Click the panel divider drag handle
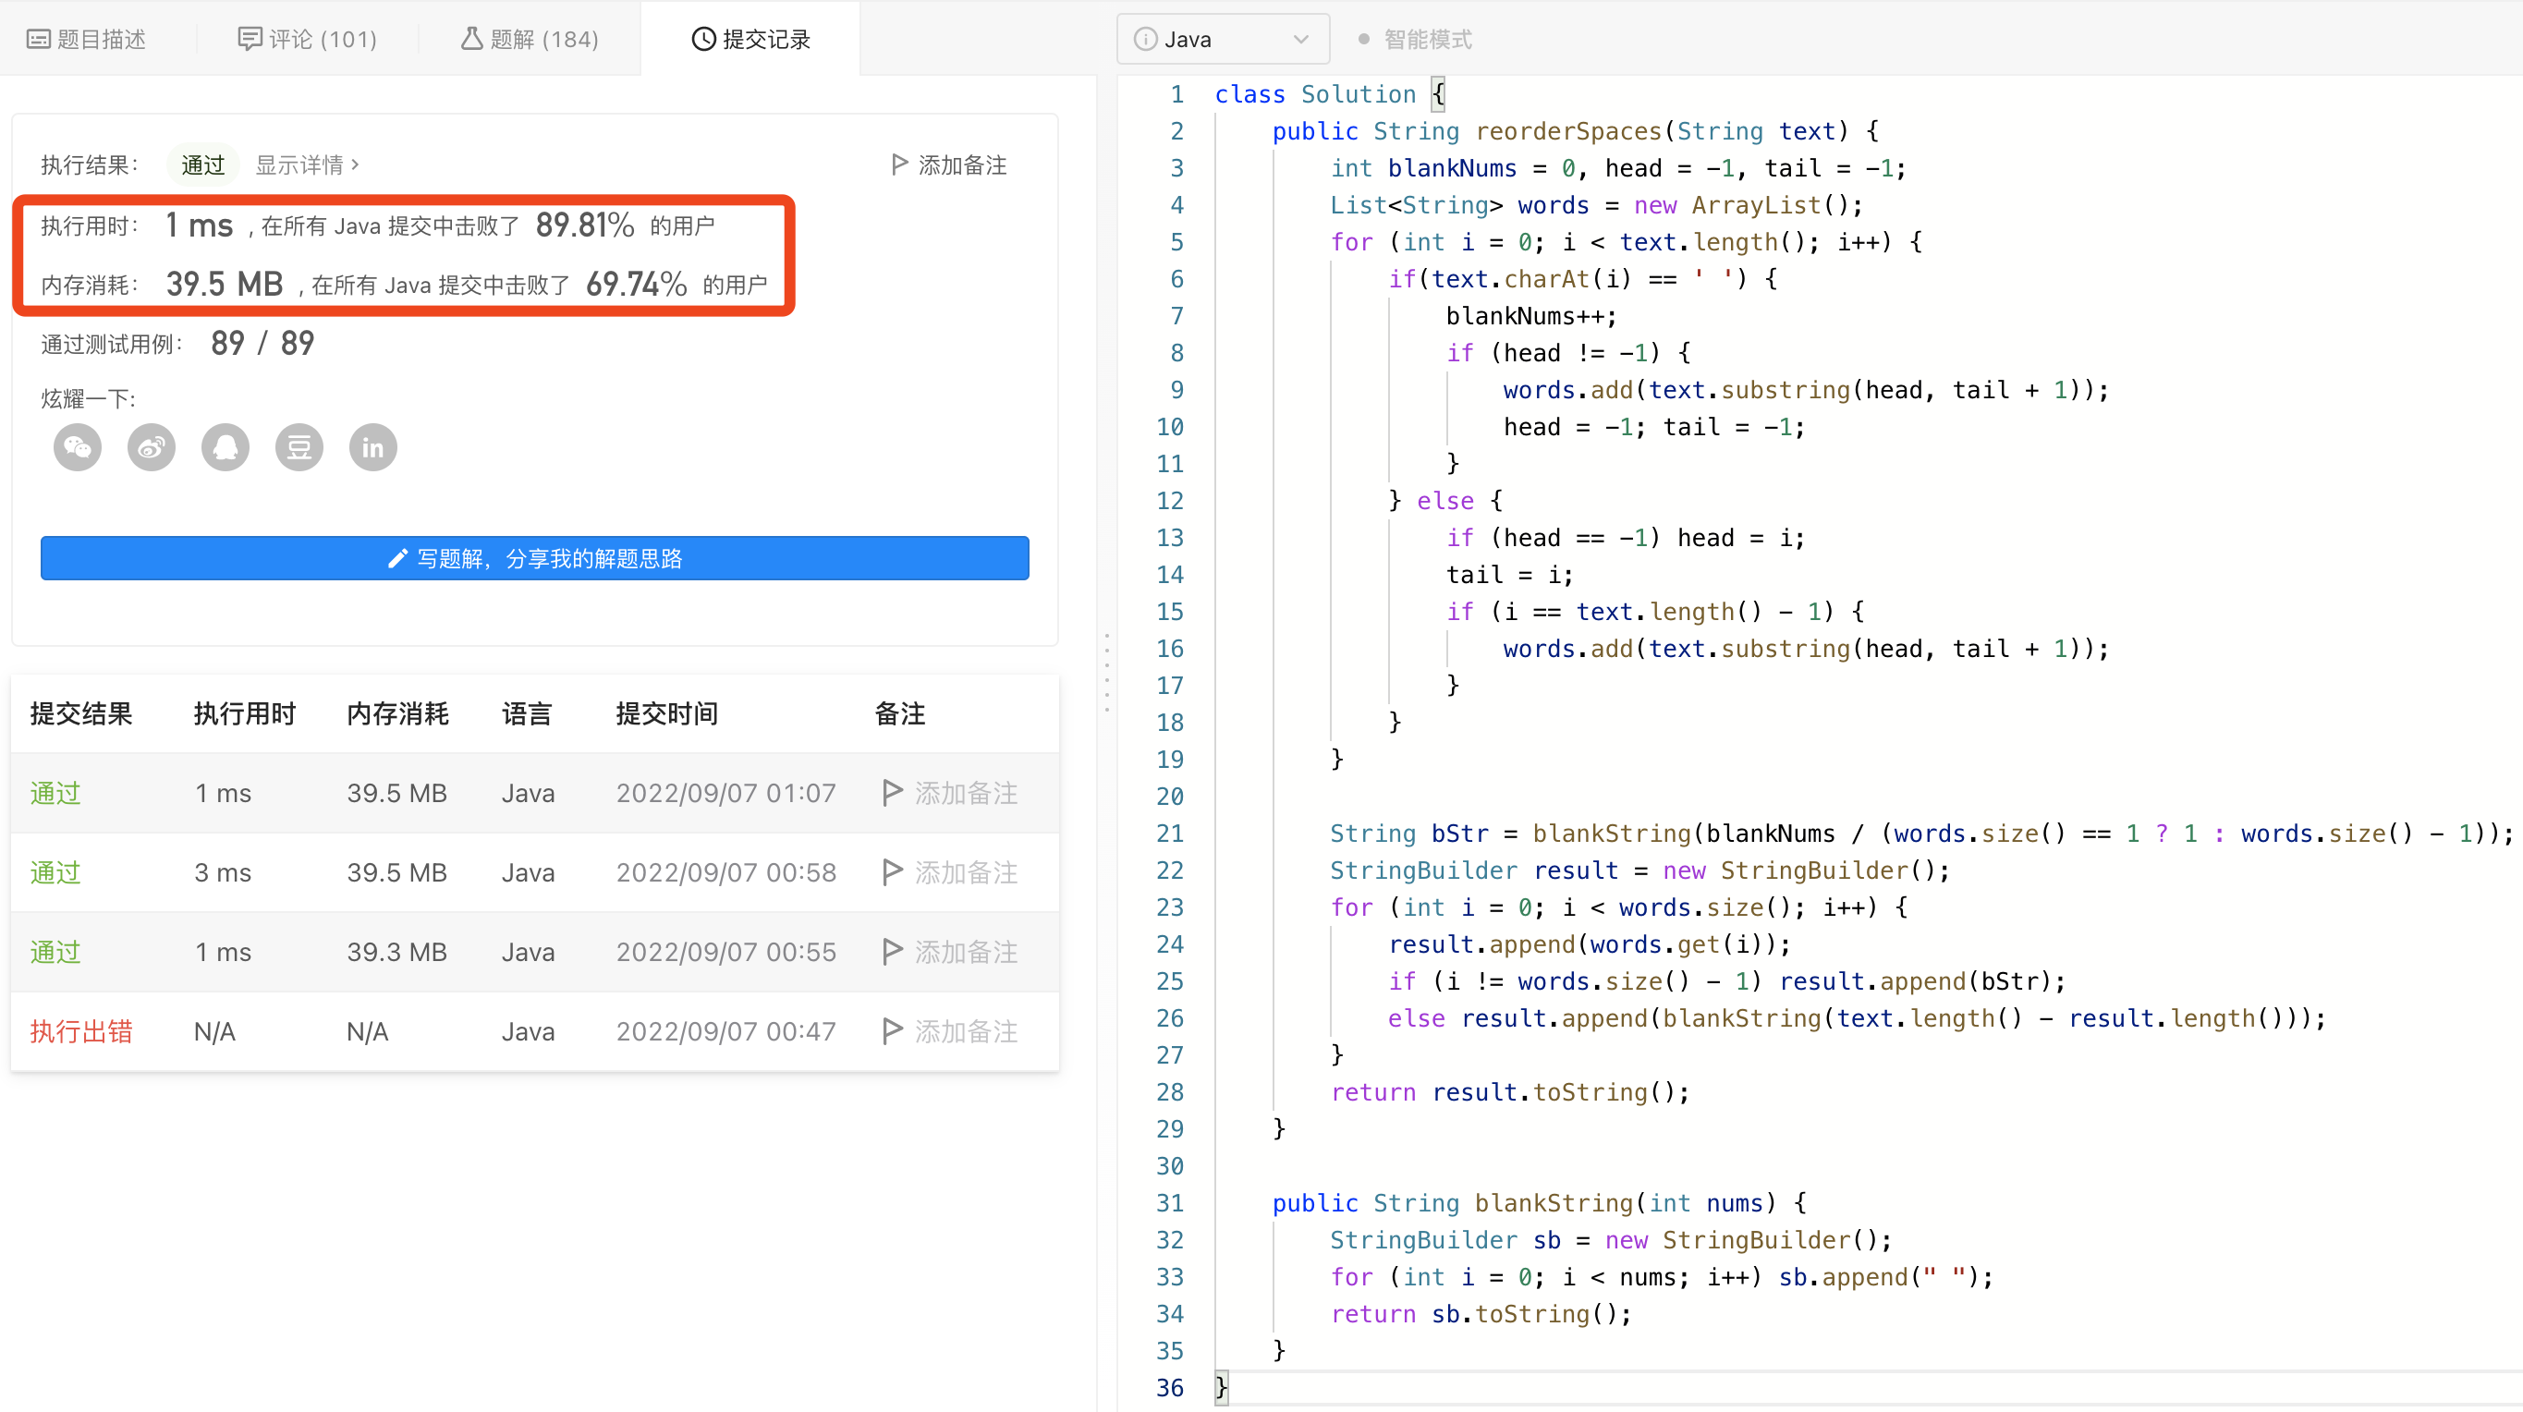2523x1412 pixels. point(1107,672)
